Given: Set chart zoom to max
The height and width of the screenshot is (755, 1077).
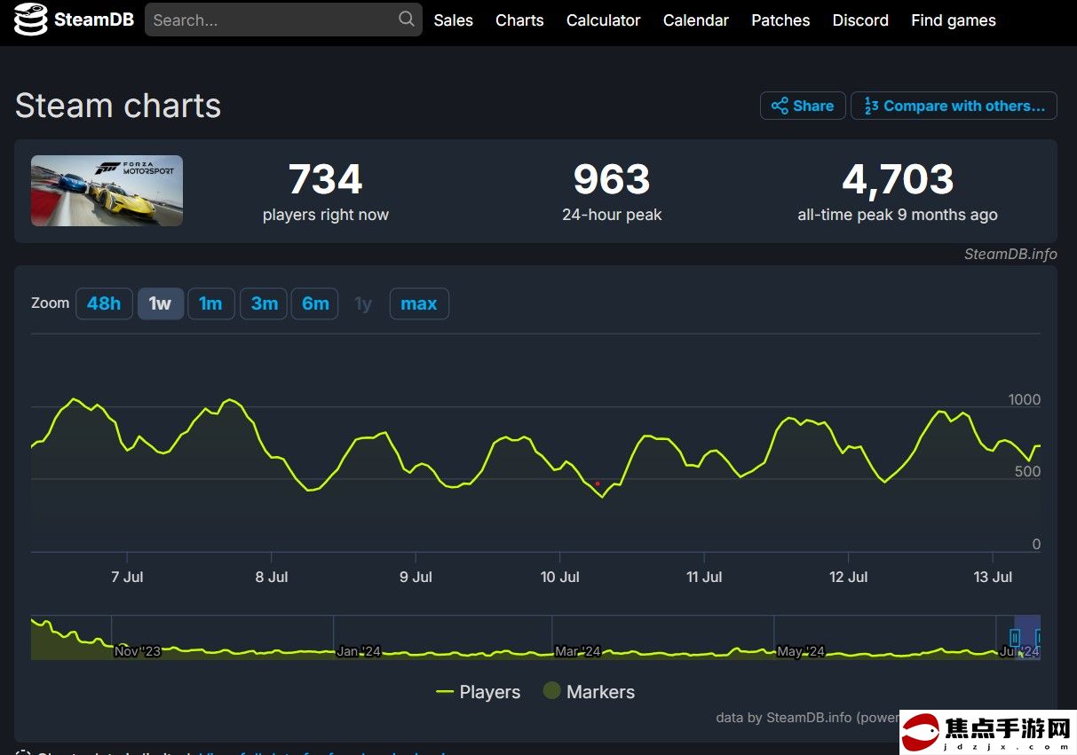Looking at the screenshot, I should 419,303.
